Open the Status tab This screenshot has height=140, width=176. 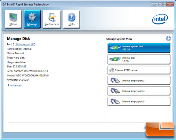(x=13, y=19)
